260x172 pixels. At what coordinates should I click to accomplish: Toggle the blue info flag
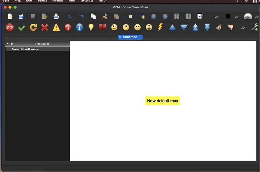tap(79, 27)
